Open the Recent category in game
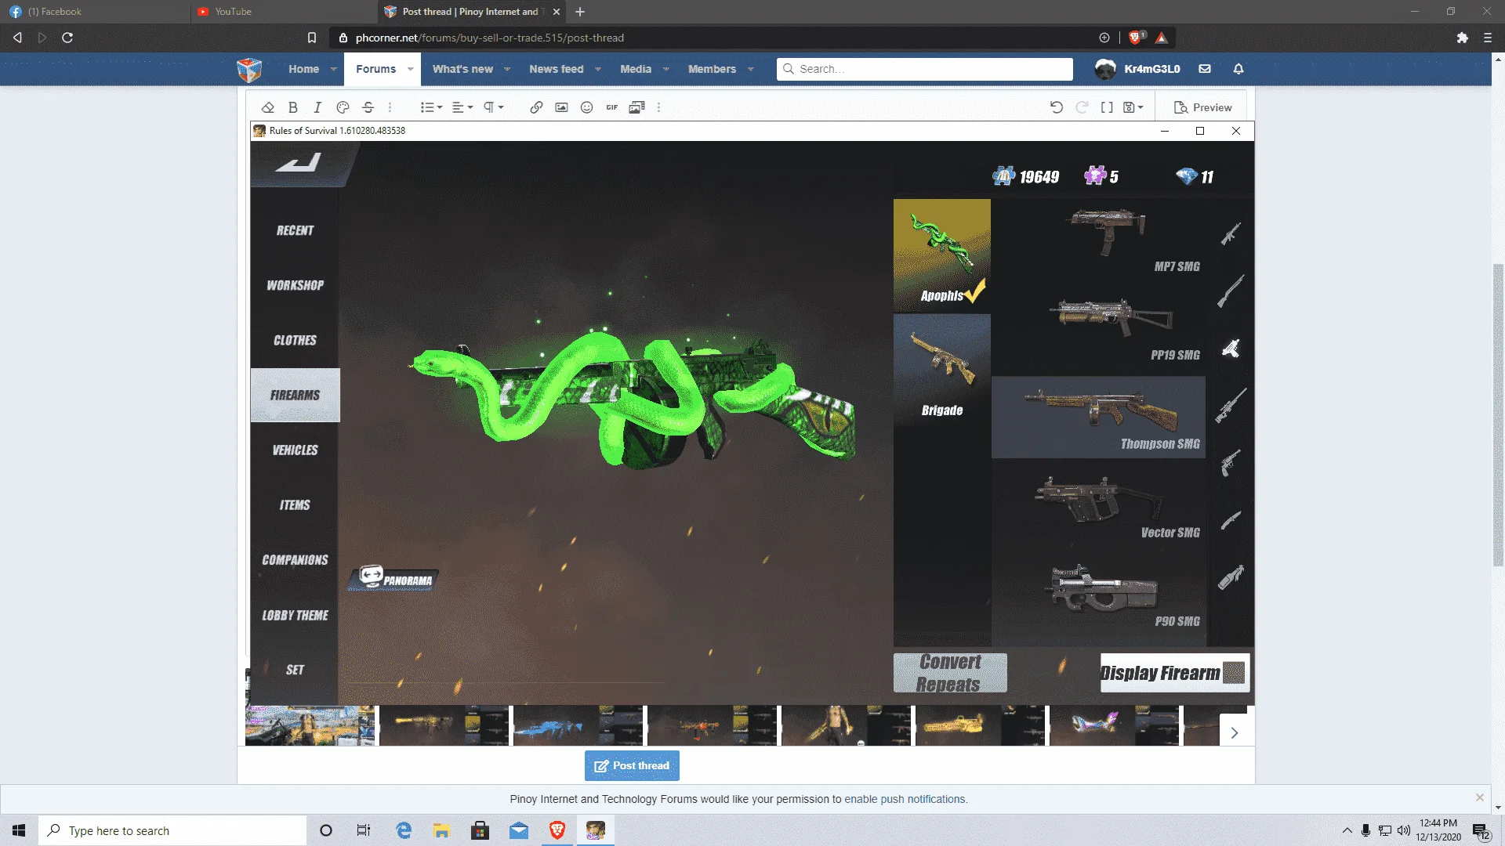 pyautogui.click(x=295, y=230)
